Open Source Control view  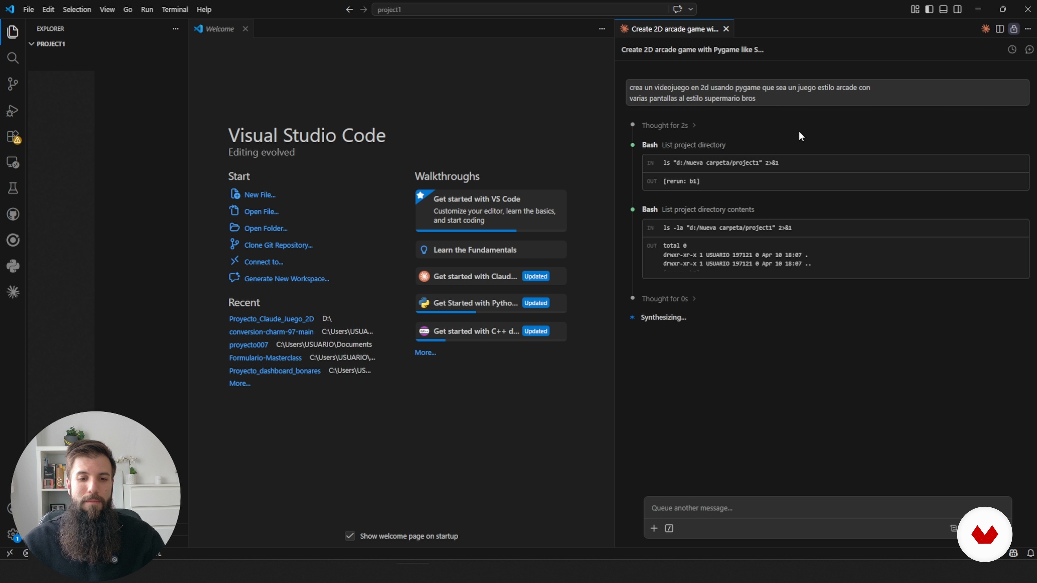click(13, 84)
